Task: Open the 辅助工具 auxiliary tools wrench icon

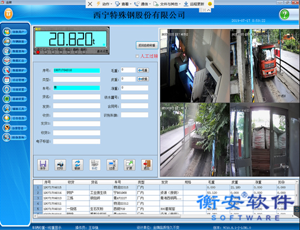Action: click(7, 109)
